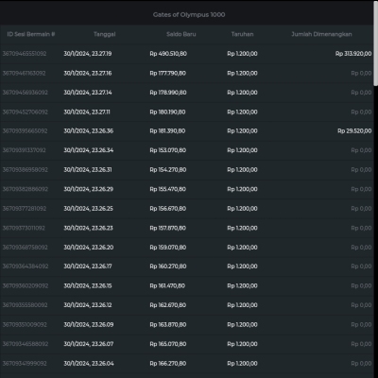Click the 'Rp 0,00' winnings in the 23.26.29 row

361,189
